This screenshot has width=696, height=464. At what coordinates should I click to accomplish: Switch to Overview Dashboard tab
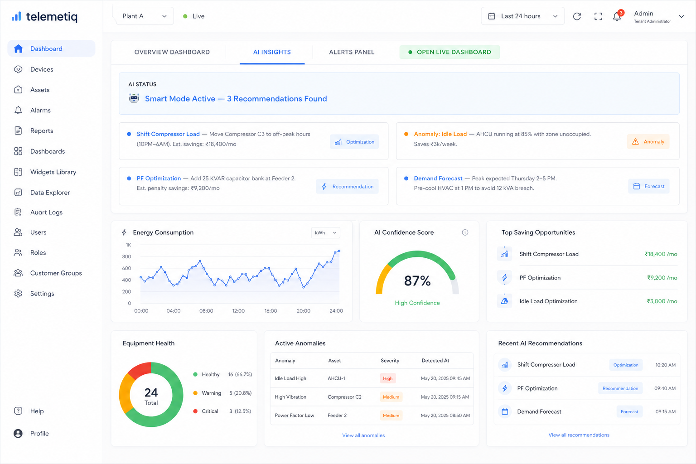[172, 52]
